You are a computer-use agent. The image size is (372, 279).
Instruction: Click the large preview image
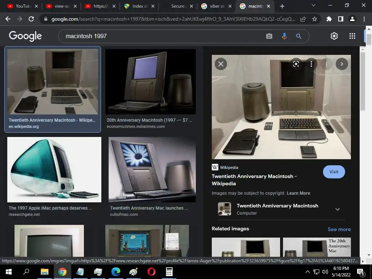pyautogui.click(x=281, y=107)
